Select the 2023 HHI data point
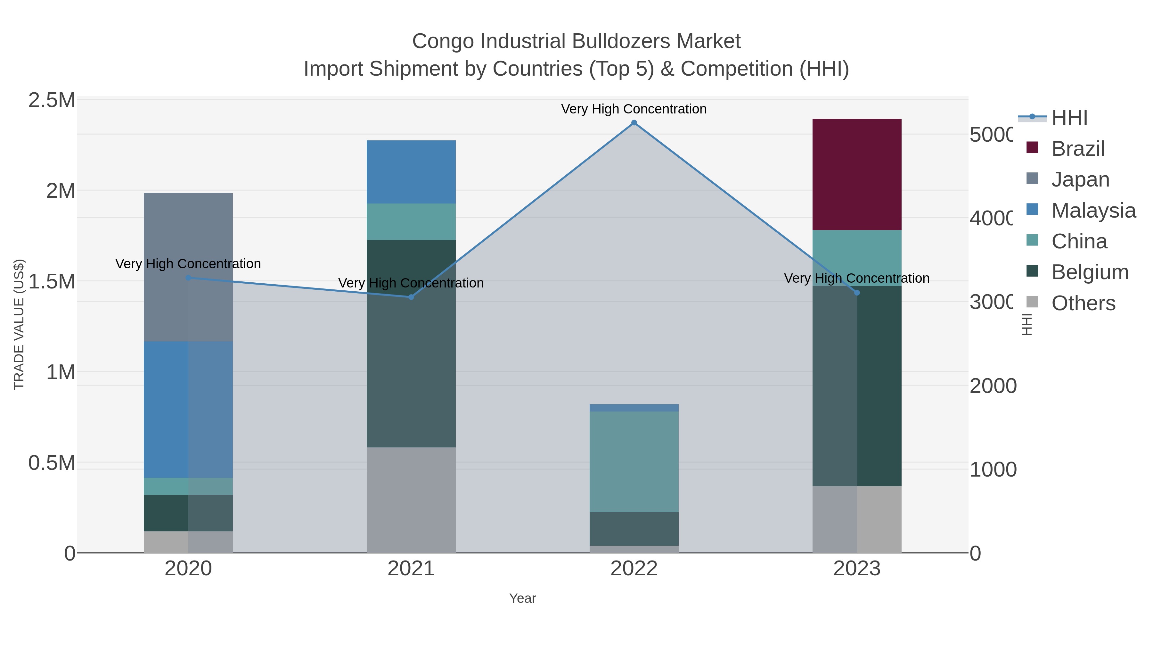Image resolution: width=1153 pixels, height=649 pixels. point(857,293)
